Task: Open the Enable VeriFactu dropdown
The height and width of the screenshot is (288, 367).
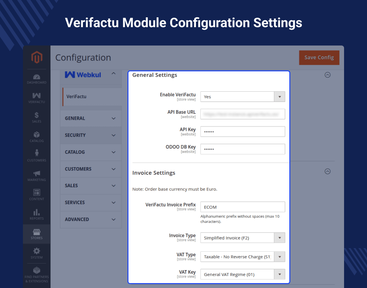Action: tap(242, 97)
